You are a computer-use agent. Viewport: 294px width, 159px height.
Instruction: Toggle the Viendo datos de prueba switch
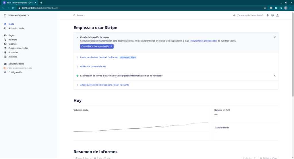click(5, 68)
